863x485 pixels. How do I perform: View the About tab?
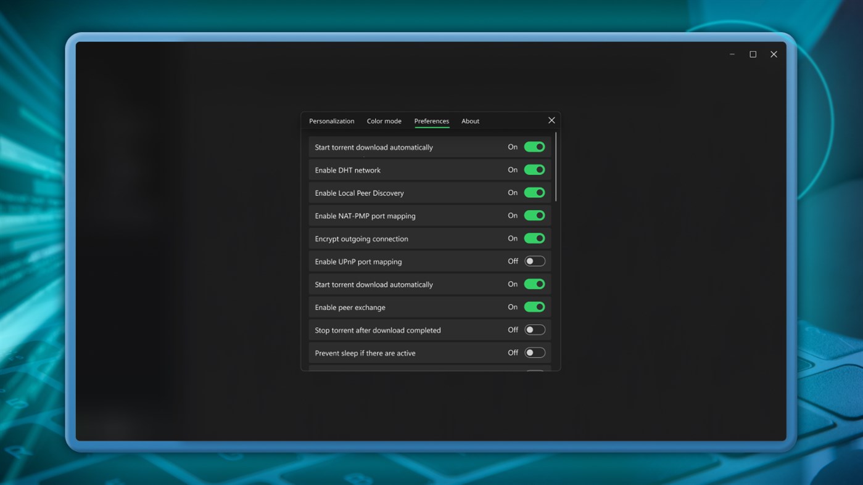[x=470, y=121]
